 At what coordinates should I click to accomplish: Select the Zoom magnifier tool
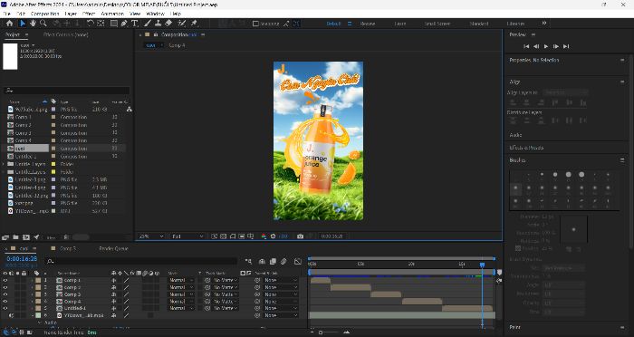[43, 24]
